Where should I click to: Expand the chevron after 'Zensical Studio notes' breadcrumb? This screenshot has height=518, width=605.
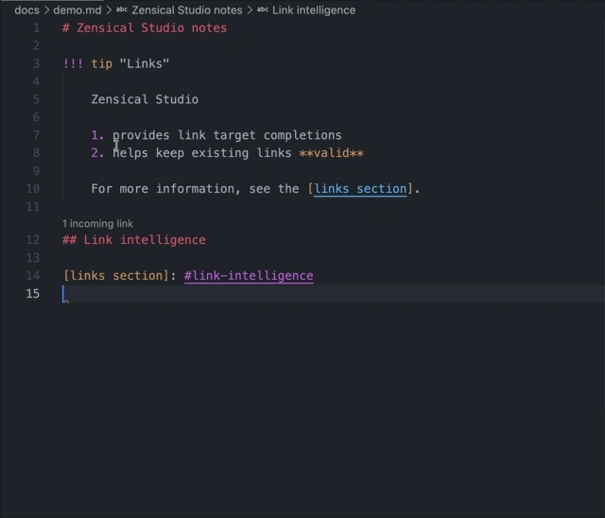coord(250,10)
